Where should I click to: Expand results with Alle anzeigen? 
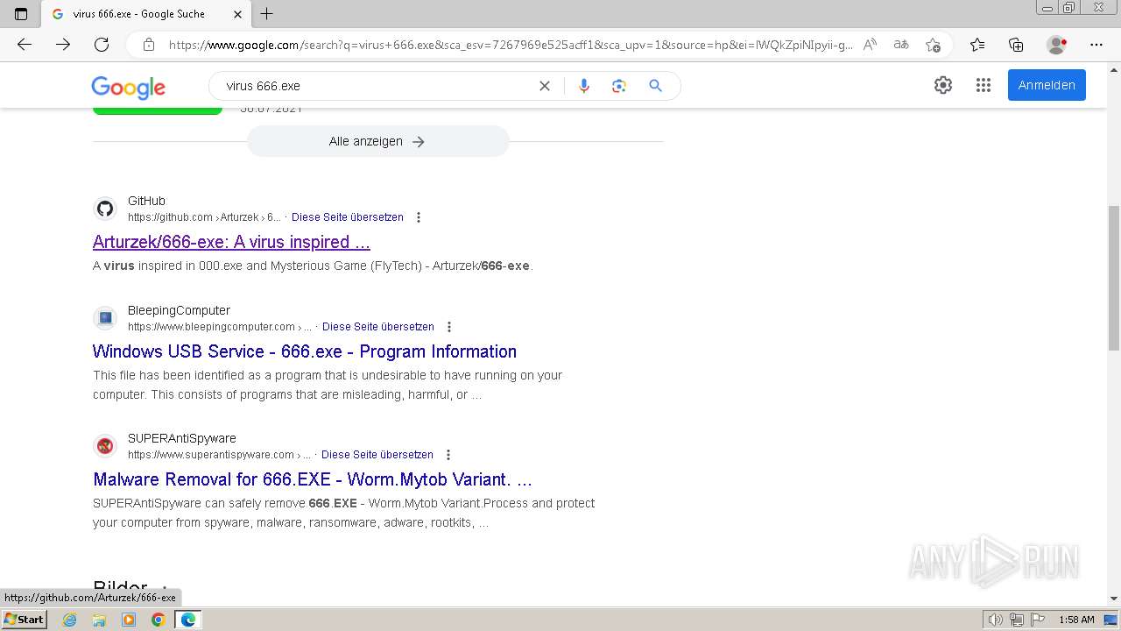[377, 141]
